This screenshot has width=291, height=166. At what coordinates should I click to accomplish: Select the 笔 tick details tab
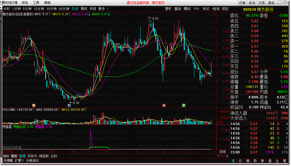pyautogui.click(x=233, y=161)
